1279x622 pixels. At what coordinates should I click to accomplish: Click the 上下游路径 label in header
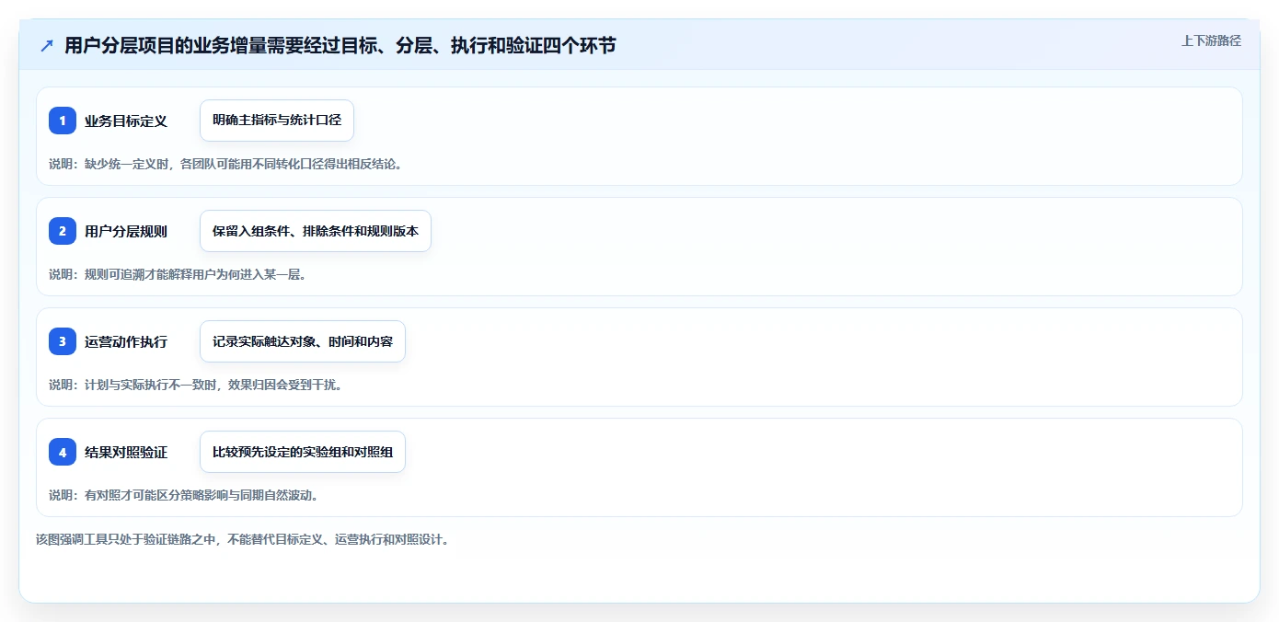tap(1211, 40)
